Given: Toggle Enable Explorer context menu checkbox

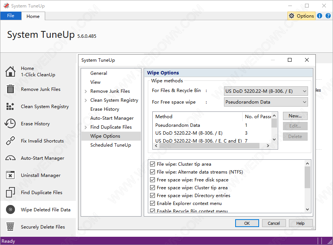Looking at the screenshot, I should 152,203.
